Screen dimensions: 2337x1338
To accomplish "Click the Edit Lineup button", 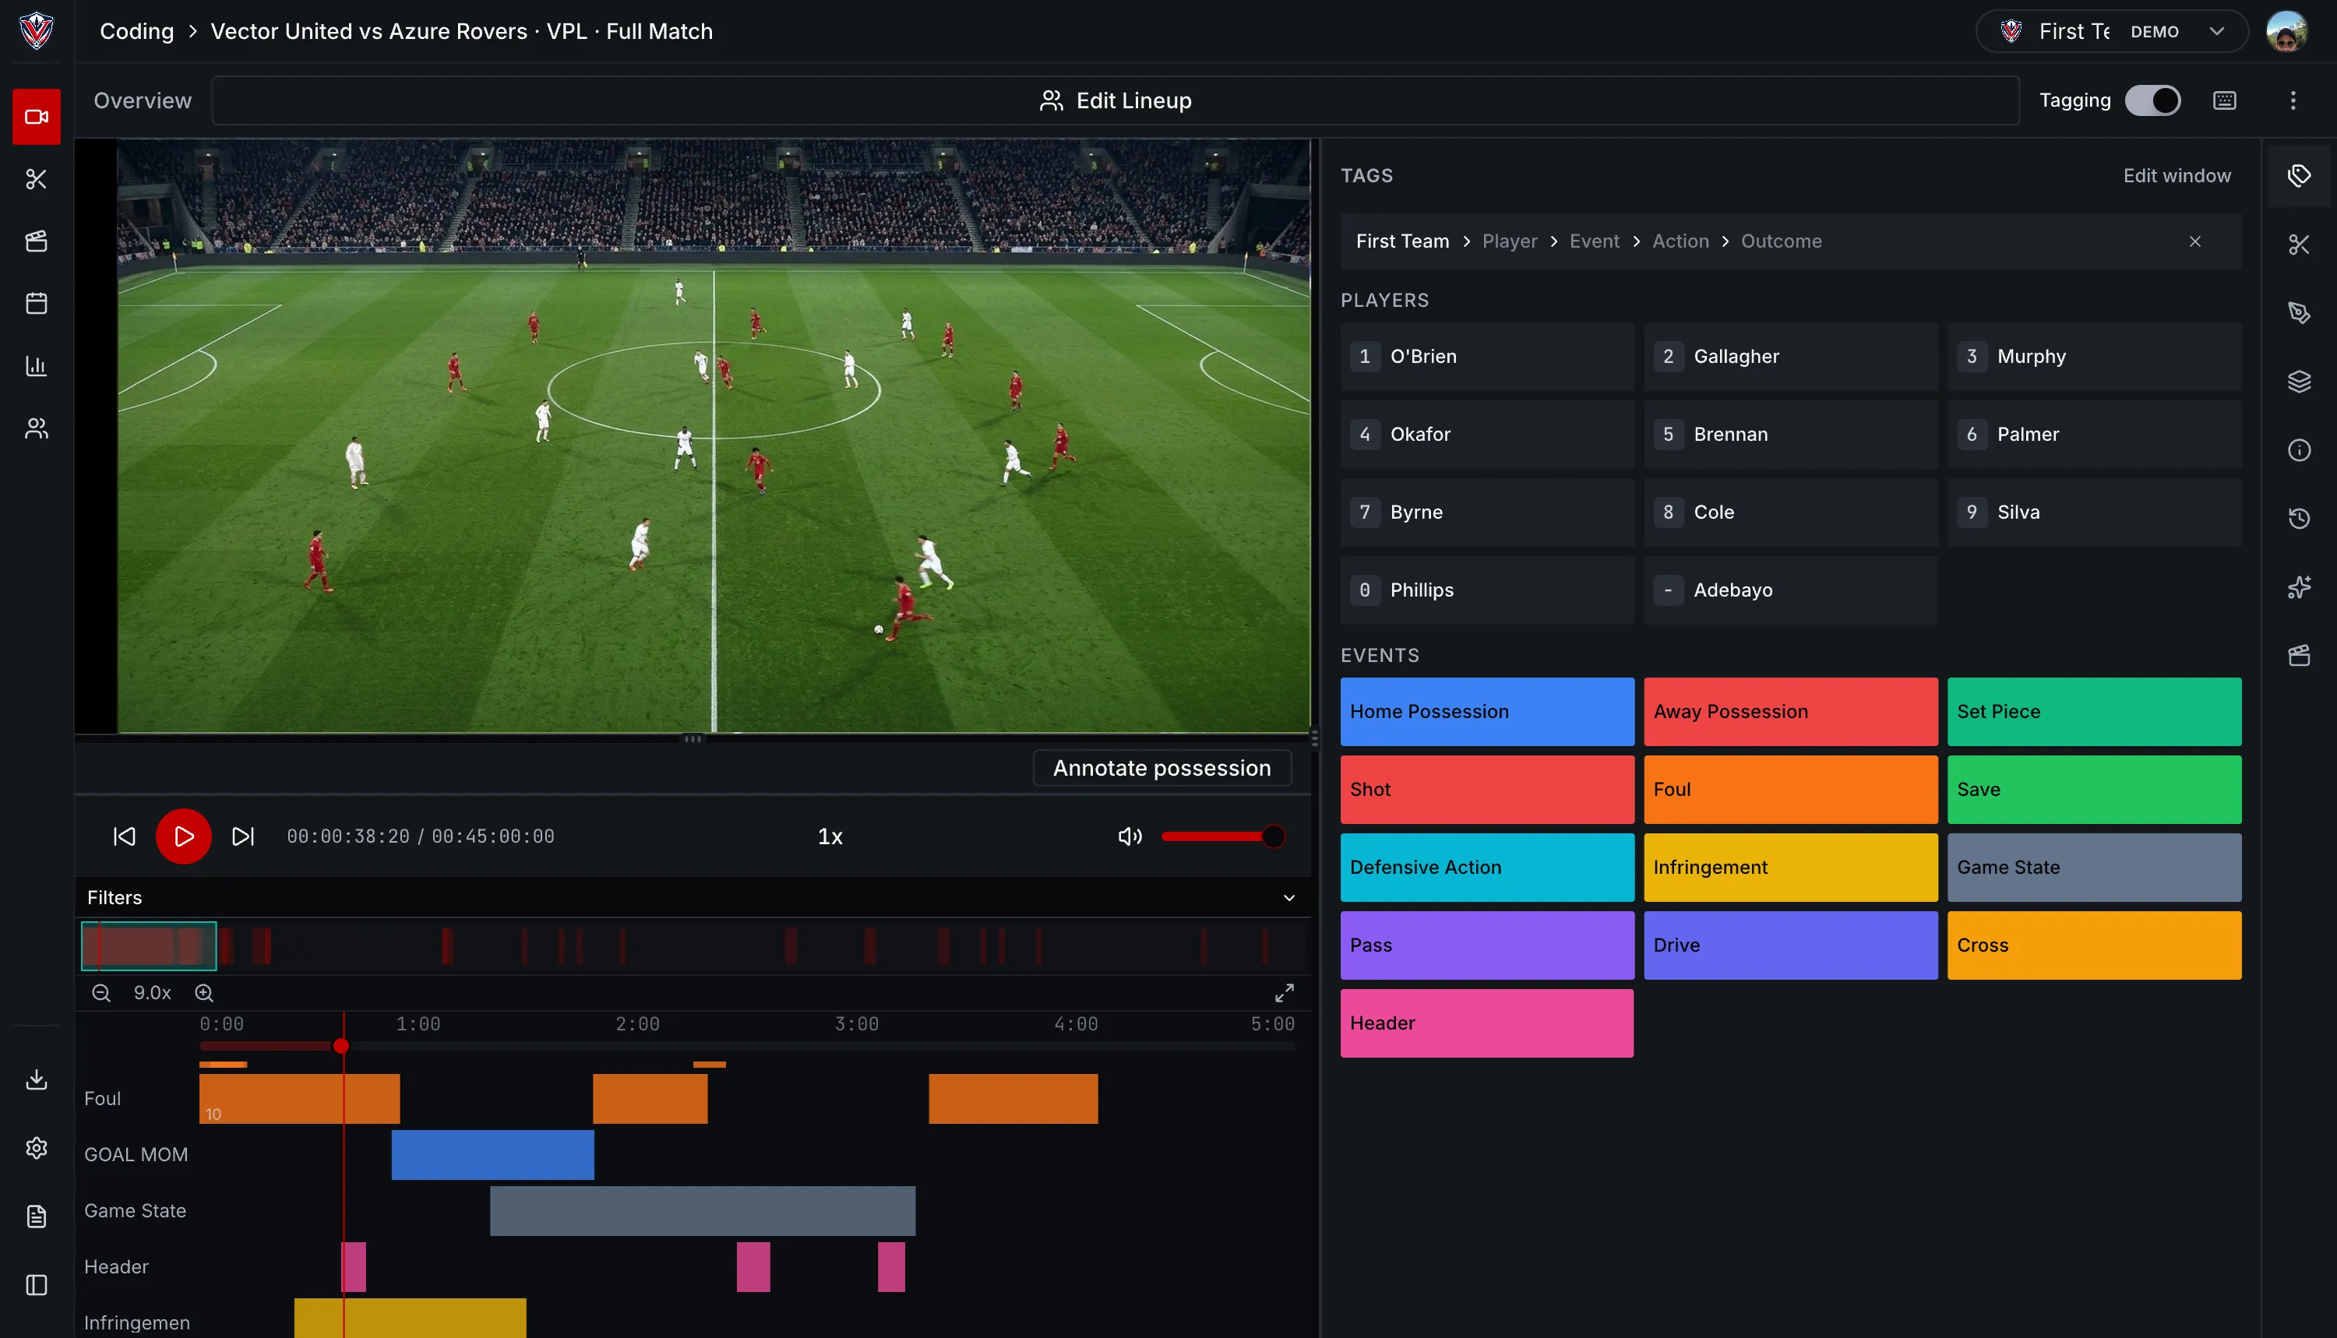I will pos(1115,100).
